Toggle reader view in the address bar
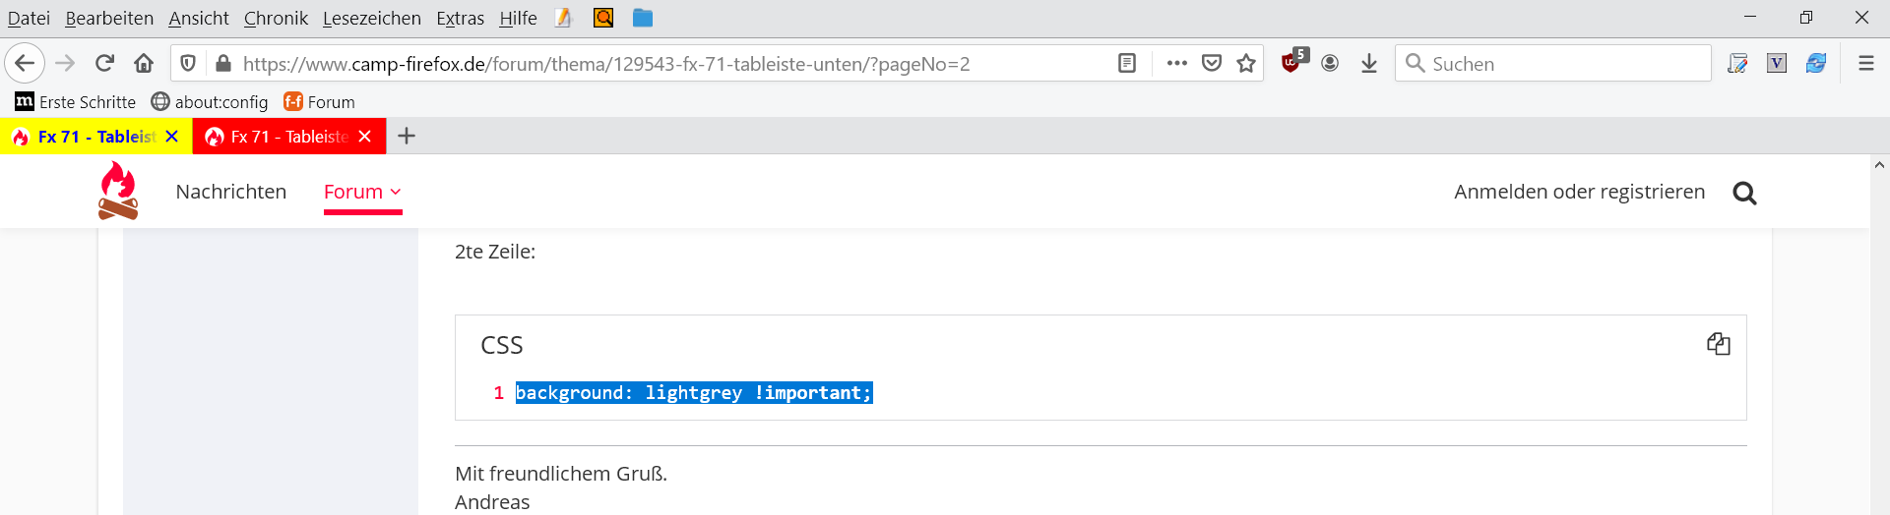 pyautogui.click(x=1127, y=64)
